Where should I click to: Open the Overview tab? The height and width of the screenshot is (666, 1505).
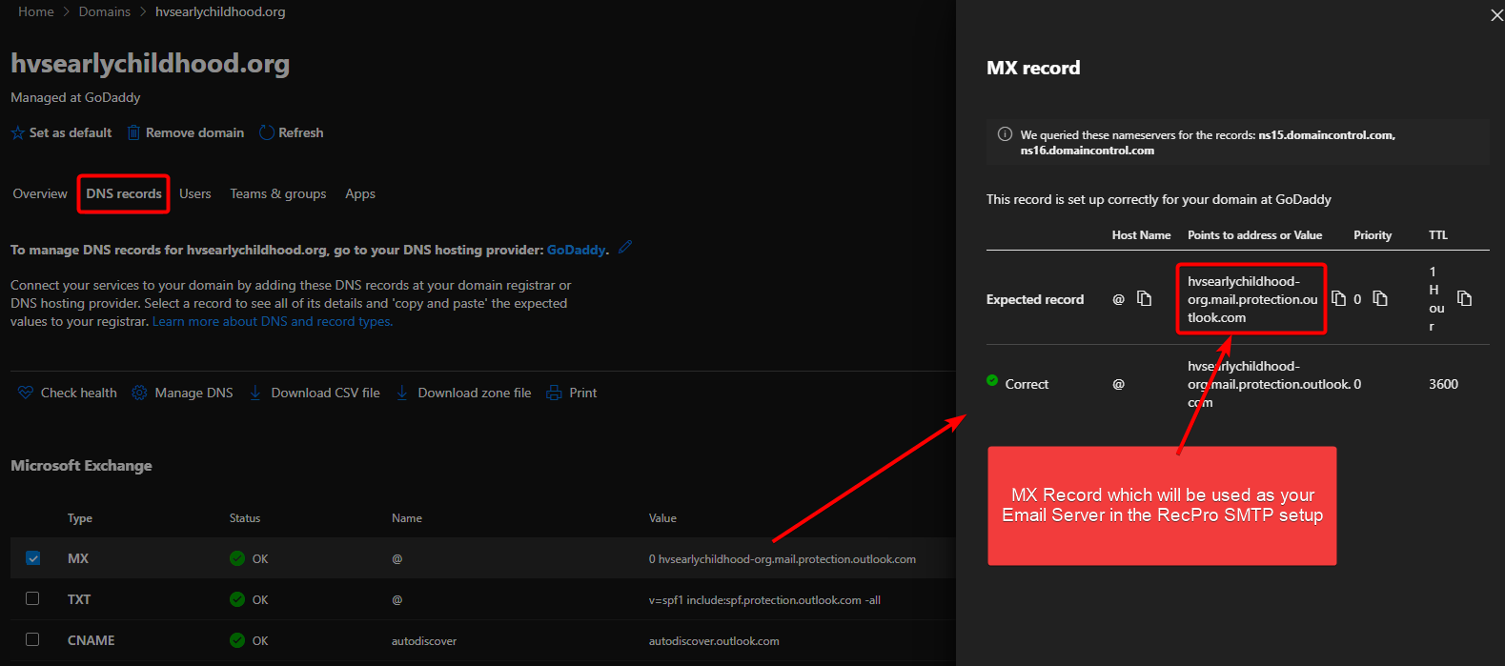coord(40,193)
